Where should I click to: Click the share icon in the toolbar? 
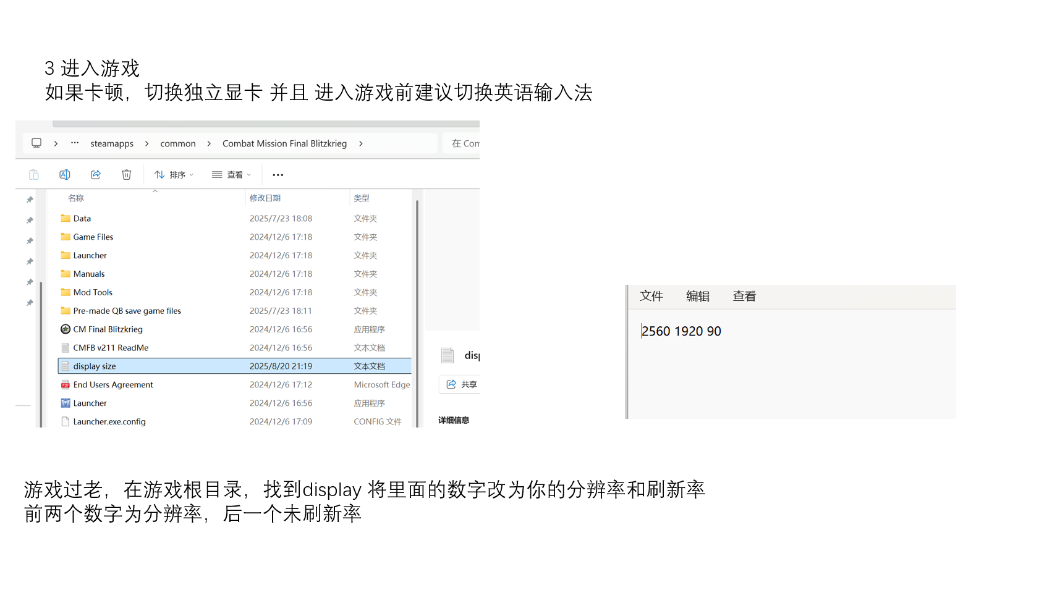(x=96, y=175)
